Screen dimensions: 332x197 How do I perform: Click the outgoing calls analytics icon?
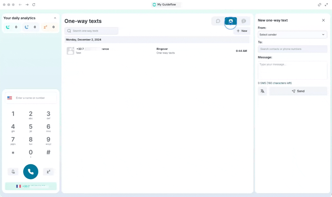click(x=27, y=27)
